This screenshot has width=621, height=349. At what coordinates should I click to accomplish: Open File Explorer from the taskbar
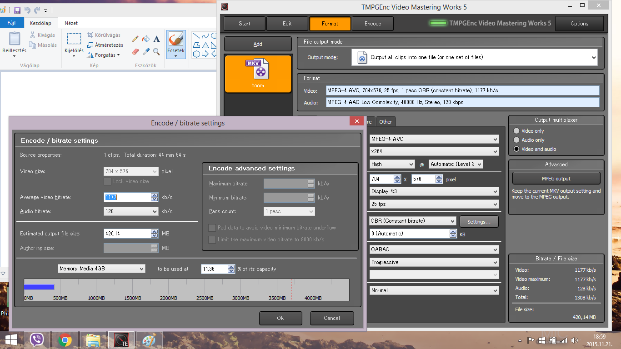point(93,340)
